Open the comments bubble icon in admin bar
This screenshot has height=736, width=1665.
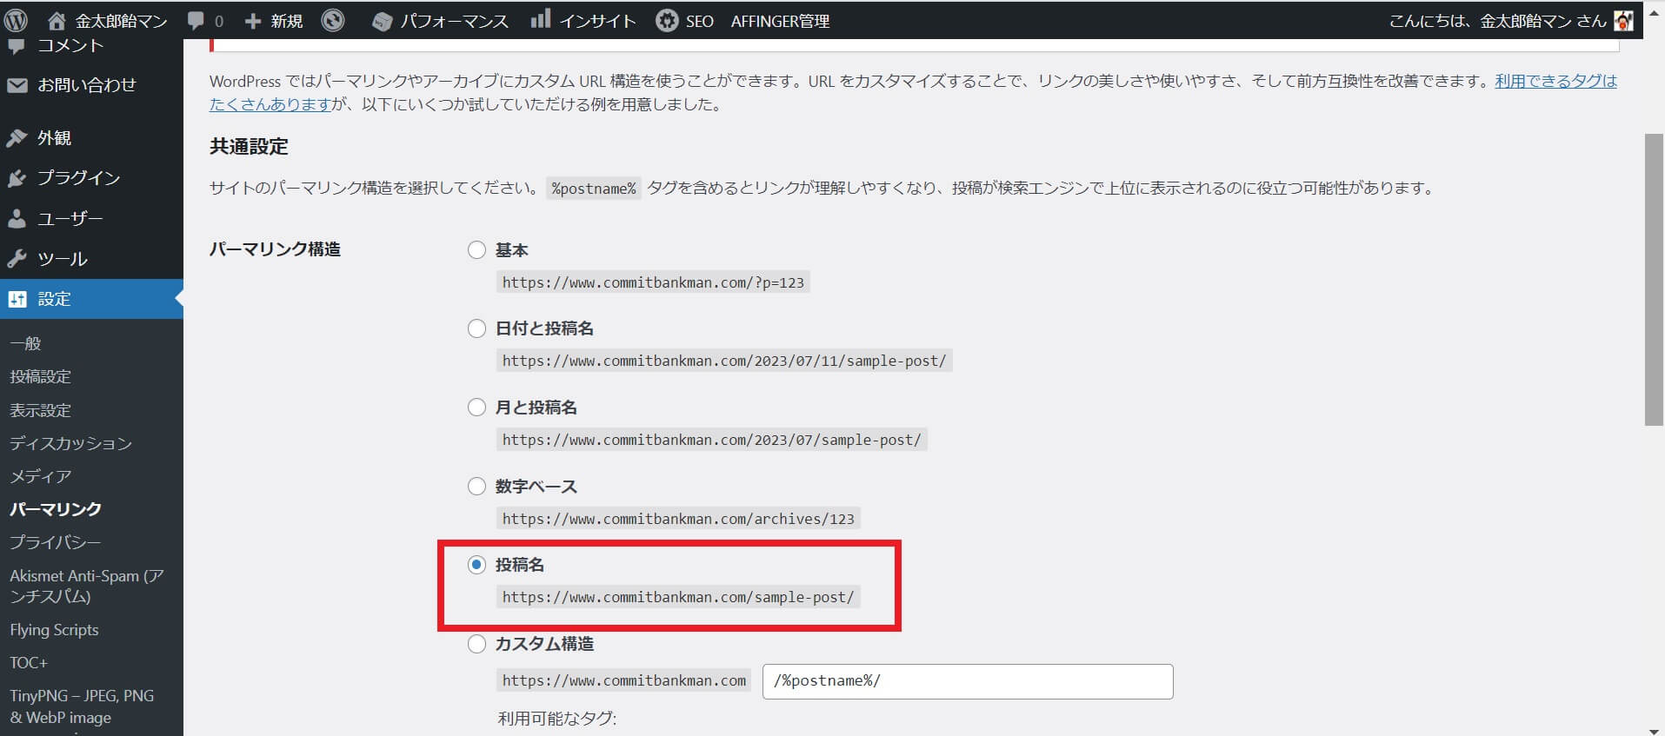coord(196,21)
